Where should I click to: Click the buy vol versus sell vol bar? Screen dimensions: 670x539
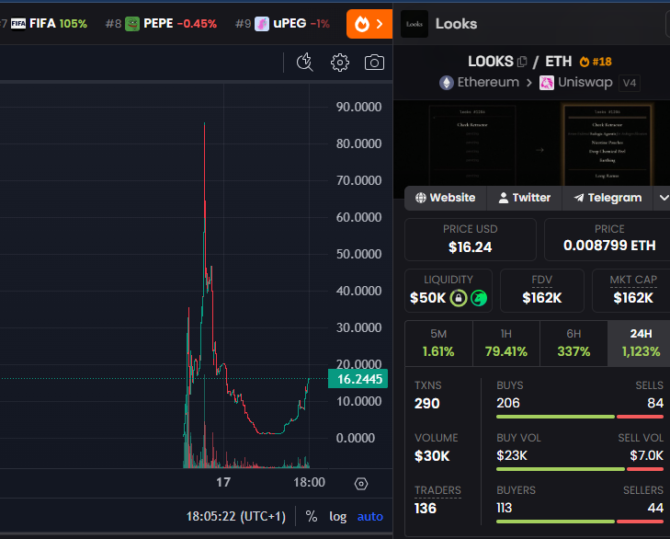pos(580,469)
